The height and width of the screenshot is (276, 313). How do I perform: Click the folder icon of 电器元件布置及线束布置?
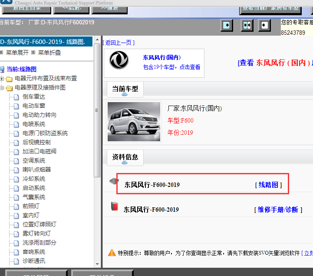click(9, 79)
